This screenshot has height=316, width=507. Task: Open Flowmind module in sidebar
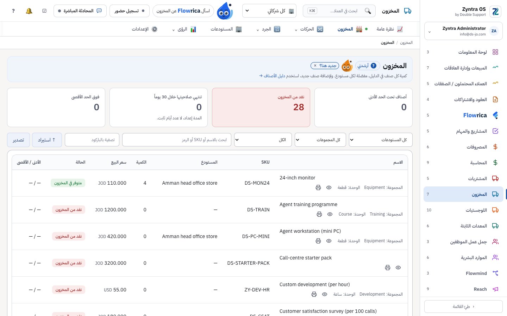coord(463,273)
